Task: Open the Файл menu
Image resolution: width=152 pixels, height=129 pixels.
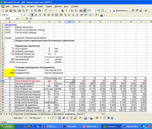Action: tap(8, 6)
